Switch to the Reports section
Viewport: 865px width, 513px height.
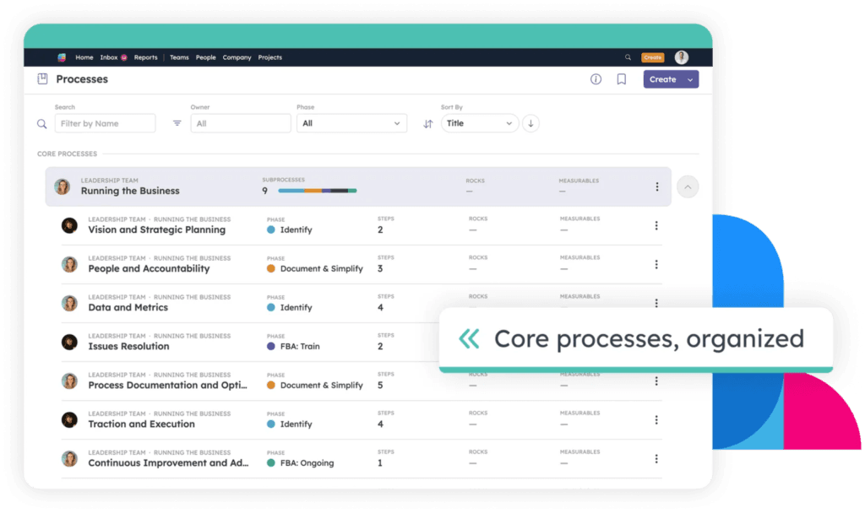(145, 57)
